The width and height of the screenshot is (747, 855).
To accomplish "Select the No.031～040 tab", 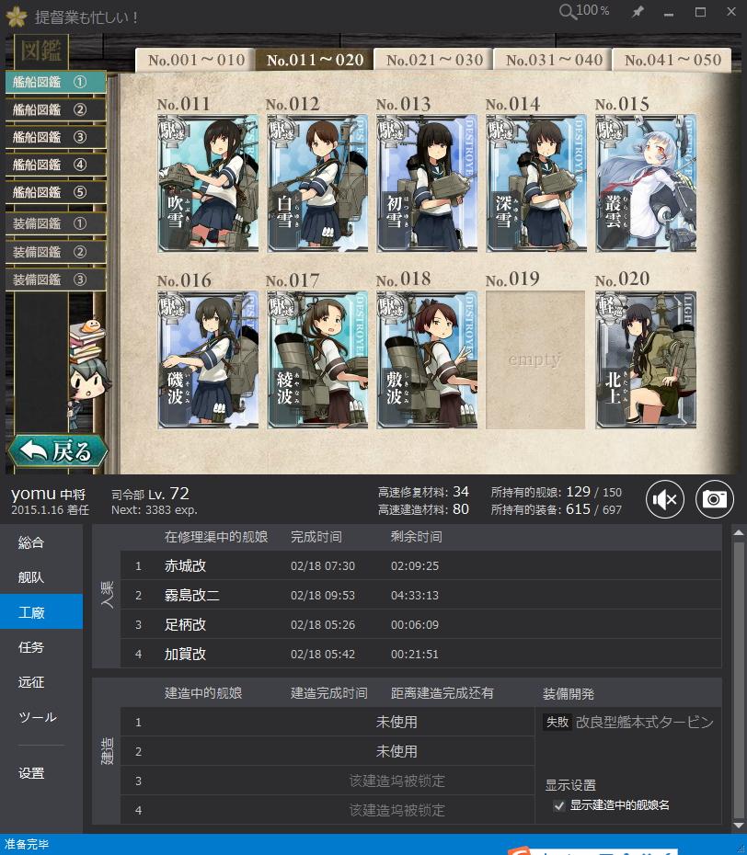I will [554, 60].
